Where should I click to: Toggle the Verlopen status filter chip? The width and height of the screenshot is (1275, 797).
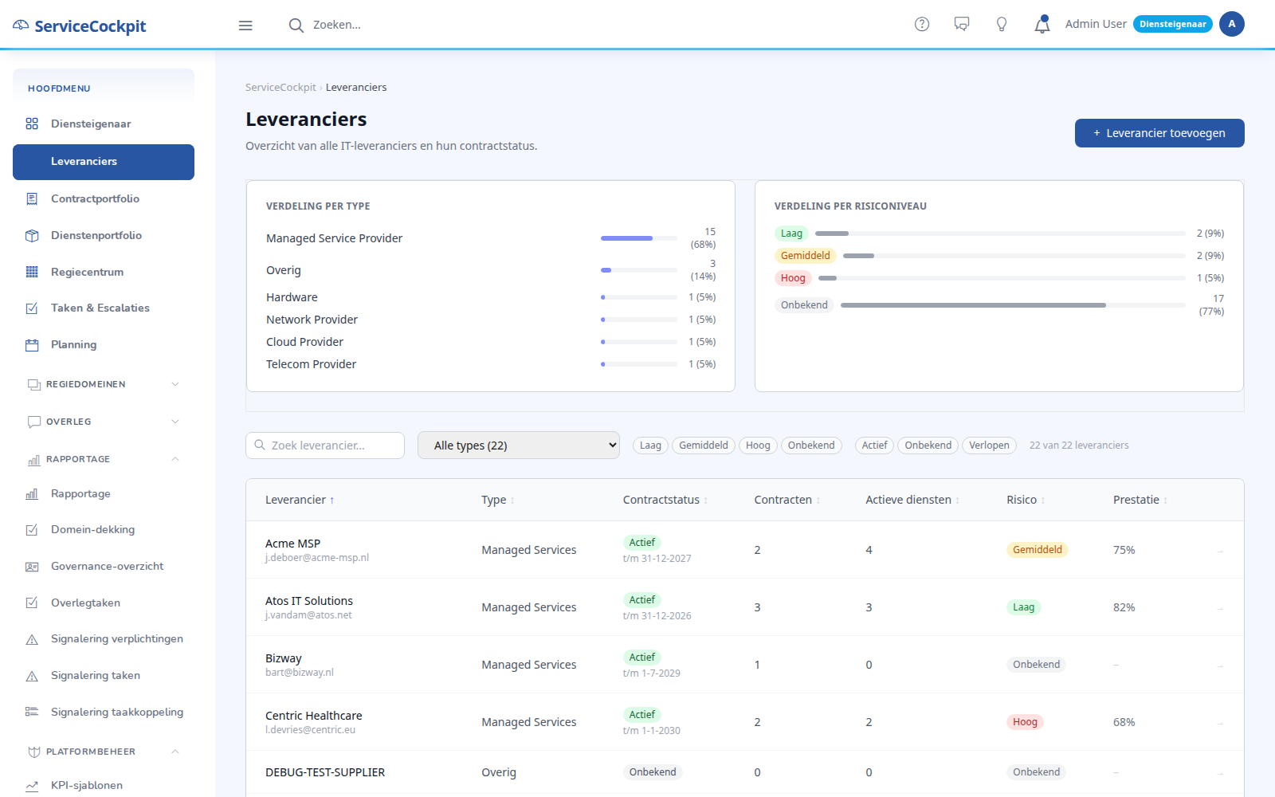pyautogui.click(x=989, y=446)
